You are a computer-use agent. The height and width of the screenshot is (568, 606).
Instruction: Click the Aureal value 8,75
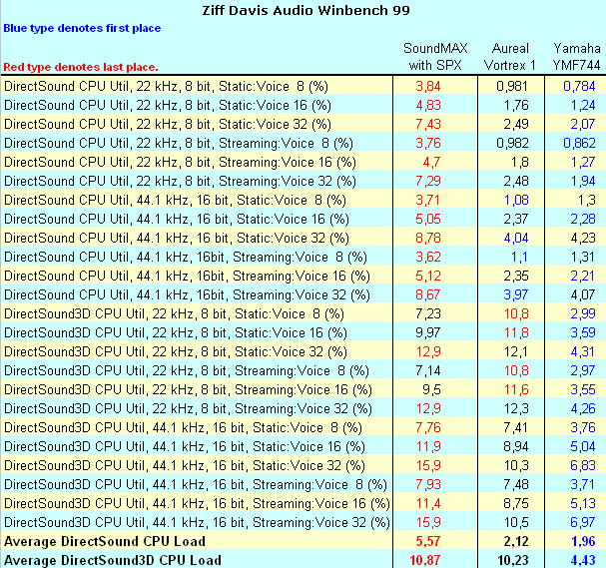(x=516, y=503)
